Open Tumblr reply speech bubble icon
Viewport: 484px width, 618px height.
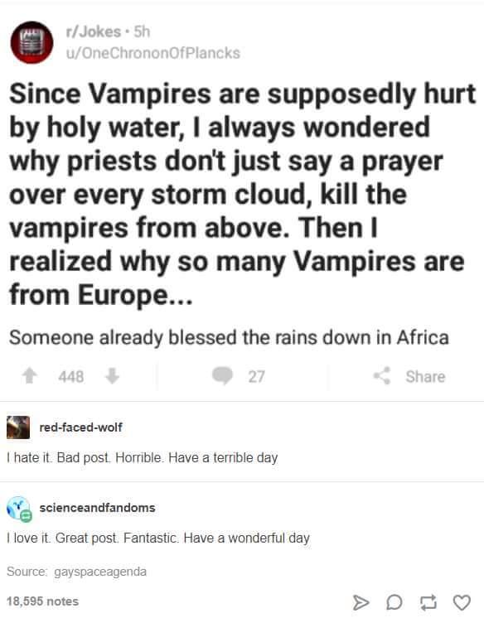click(x=394, y=602)
